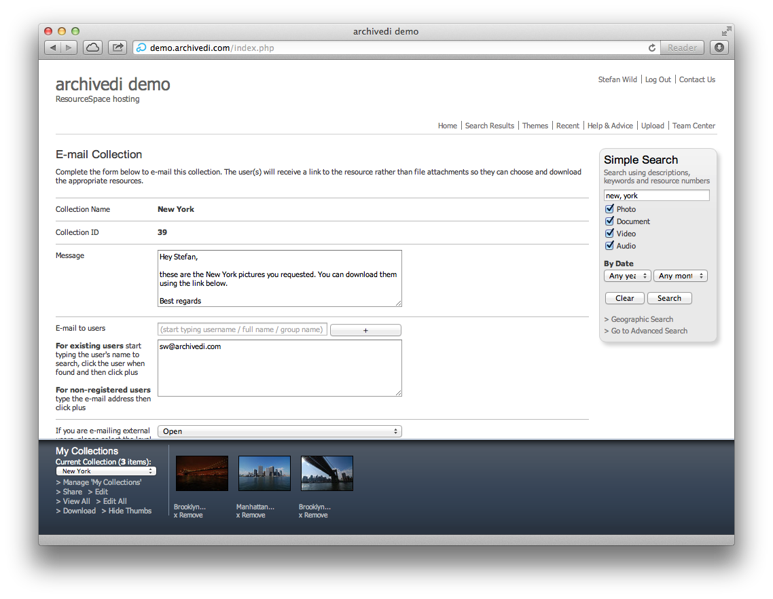The height and width of the screenshot is (599, 773).
Task: Click the E-mail Collection heading
Action: pyautogui.click(x=98, y=155)
